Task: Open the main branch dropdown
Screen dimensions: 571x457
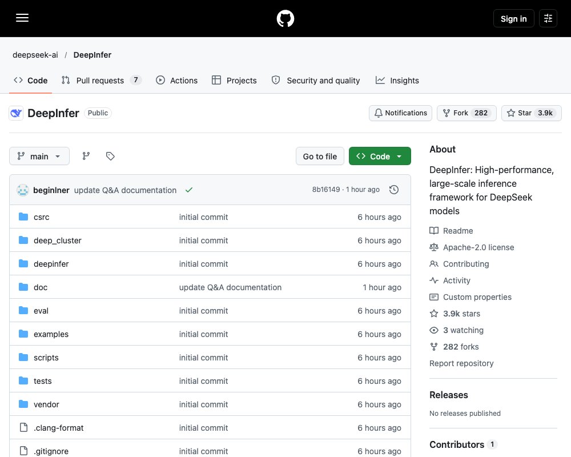Action: pyautogui.click(x=39, y=156)
